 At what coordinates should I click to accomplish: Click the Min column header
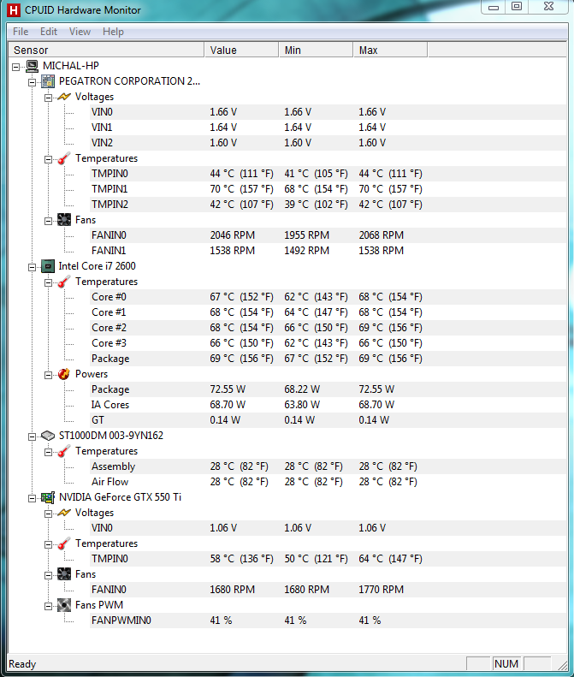(x=316, y=50)
